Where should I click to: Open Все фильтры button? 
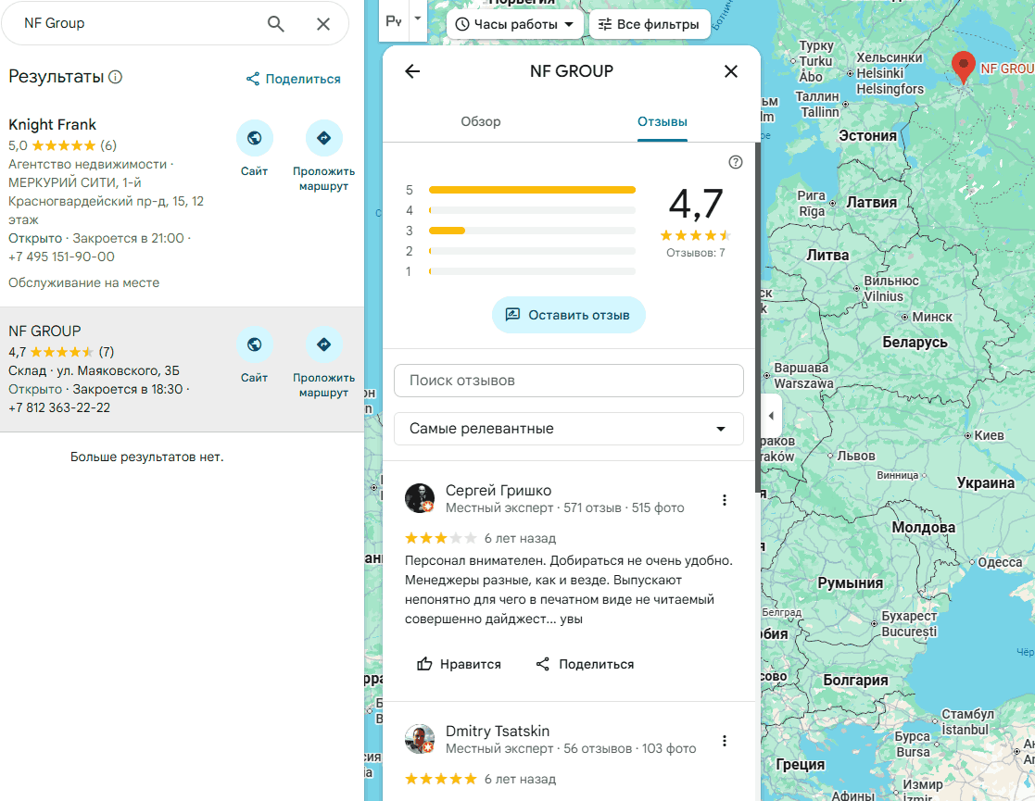coord(649,24)
